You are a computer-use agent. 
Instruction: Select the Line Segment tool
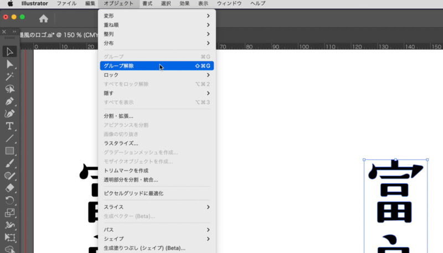9,138
